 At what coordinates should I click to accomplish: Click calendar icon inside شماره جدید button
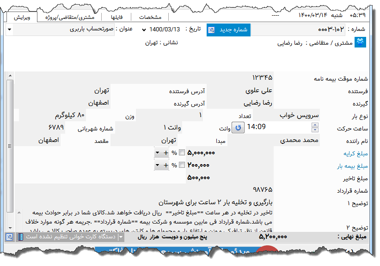(211, 29)
